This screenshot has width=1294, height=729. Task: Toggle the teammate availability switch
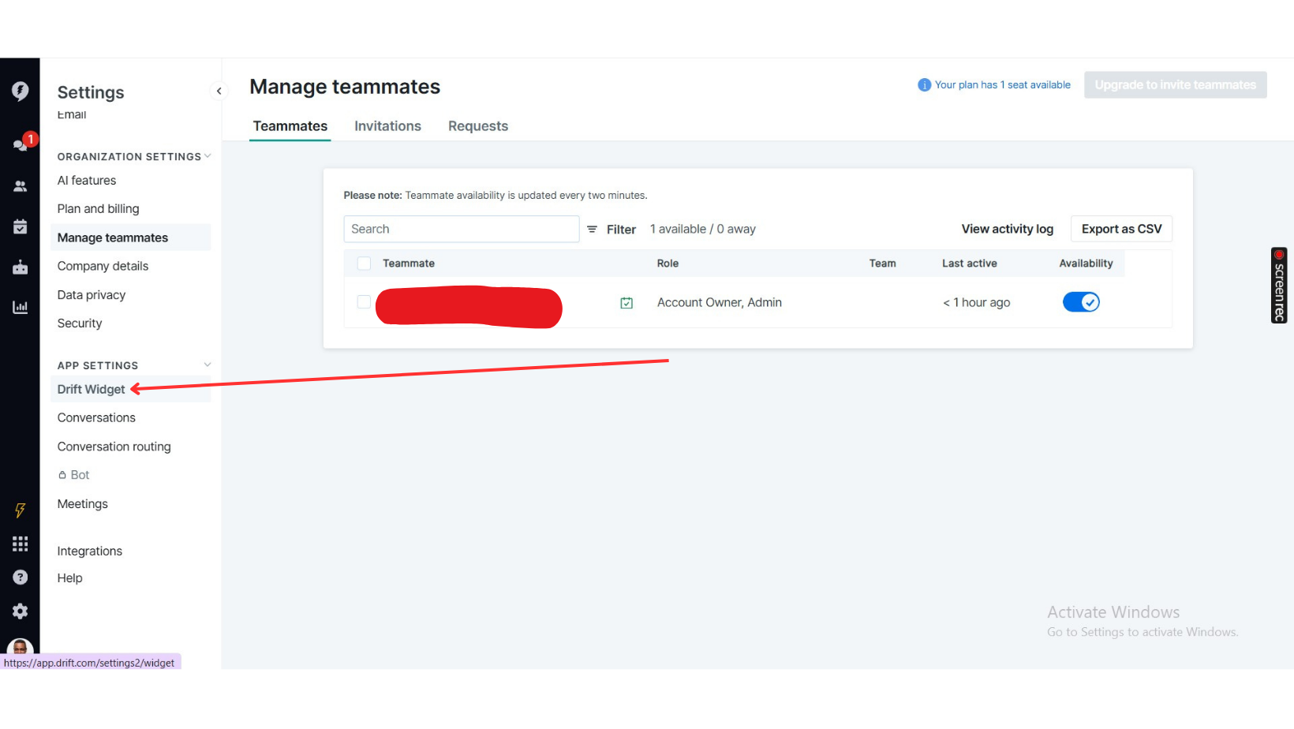coord(1081,302)
